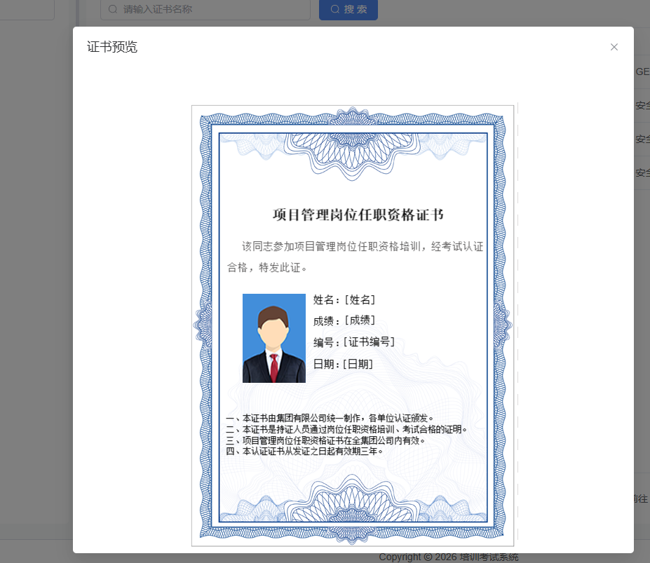
Task: Click the X to close the 证书预览 dialog
Action: 614,47
